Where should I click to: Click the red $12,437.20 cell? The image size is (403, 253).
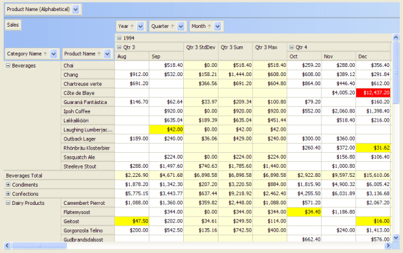373,93
